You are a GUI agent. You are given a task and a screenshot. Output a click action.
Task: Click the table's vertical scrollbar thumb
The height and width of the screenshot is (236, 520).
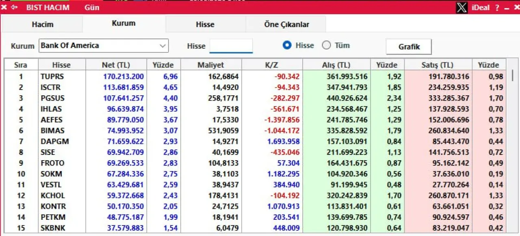click(x=512, y=75)
